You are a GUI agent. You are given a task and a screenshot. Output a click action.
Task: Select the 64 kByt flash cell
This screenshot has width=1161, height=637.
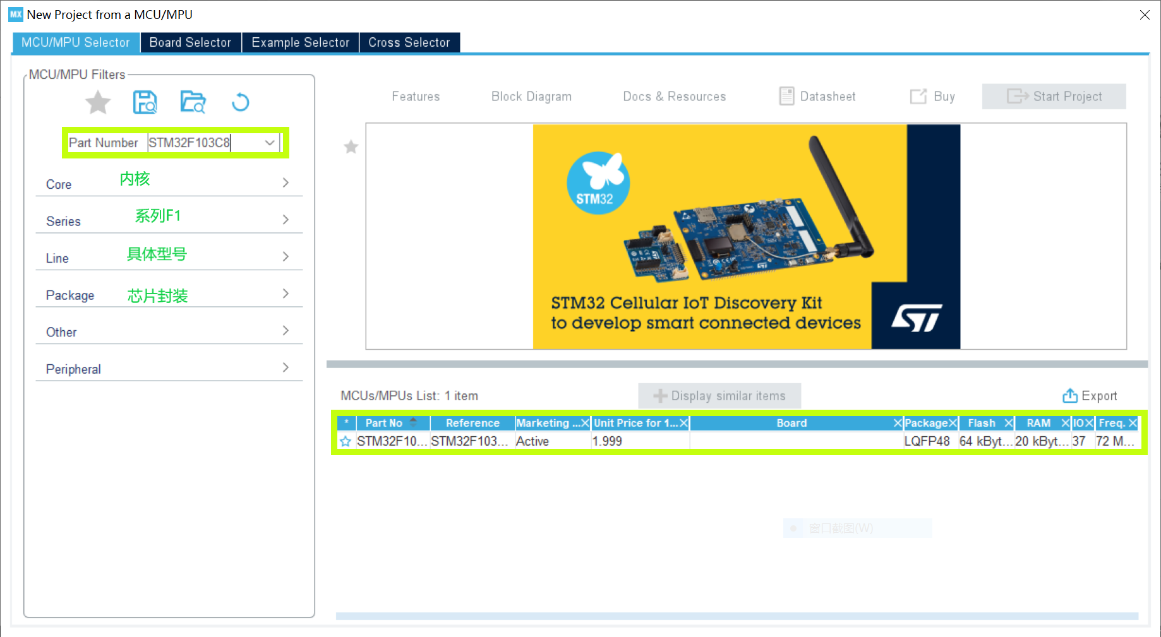[x=986, y=441]
